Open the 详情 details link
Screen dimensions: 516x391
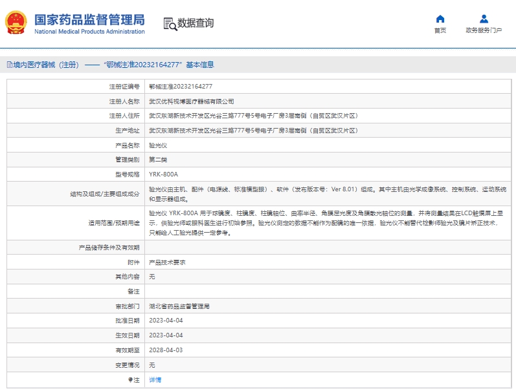pyautogui.click(x=155, y=380)
